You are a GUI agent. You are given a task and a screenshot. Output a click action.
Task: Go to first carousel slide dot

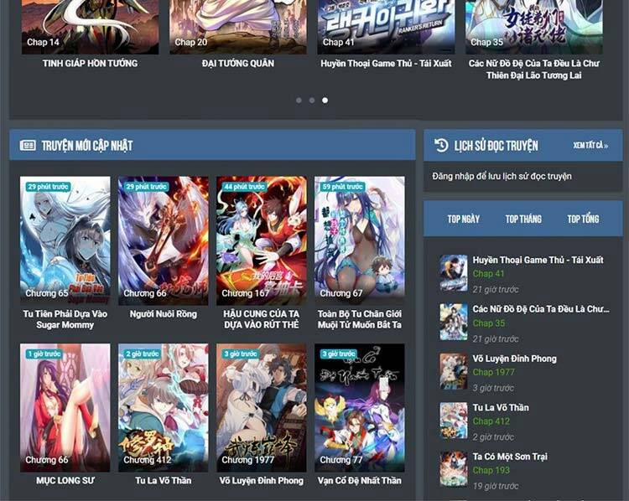299,101
